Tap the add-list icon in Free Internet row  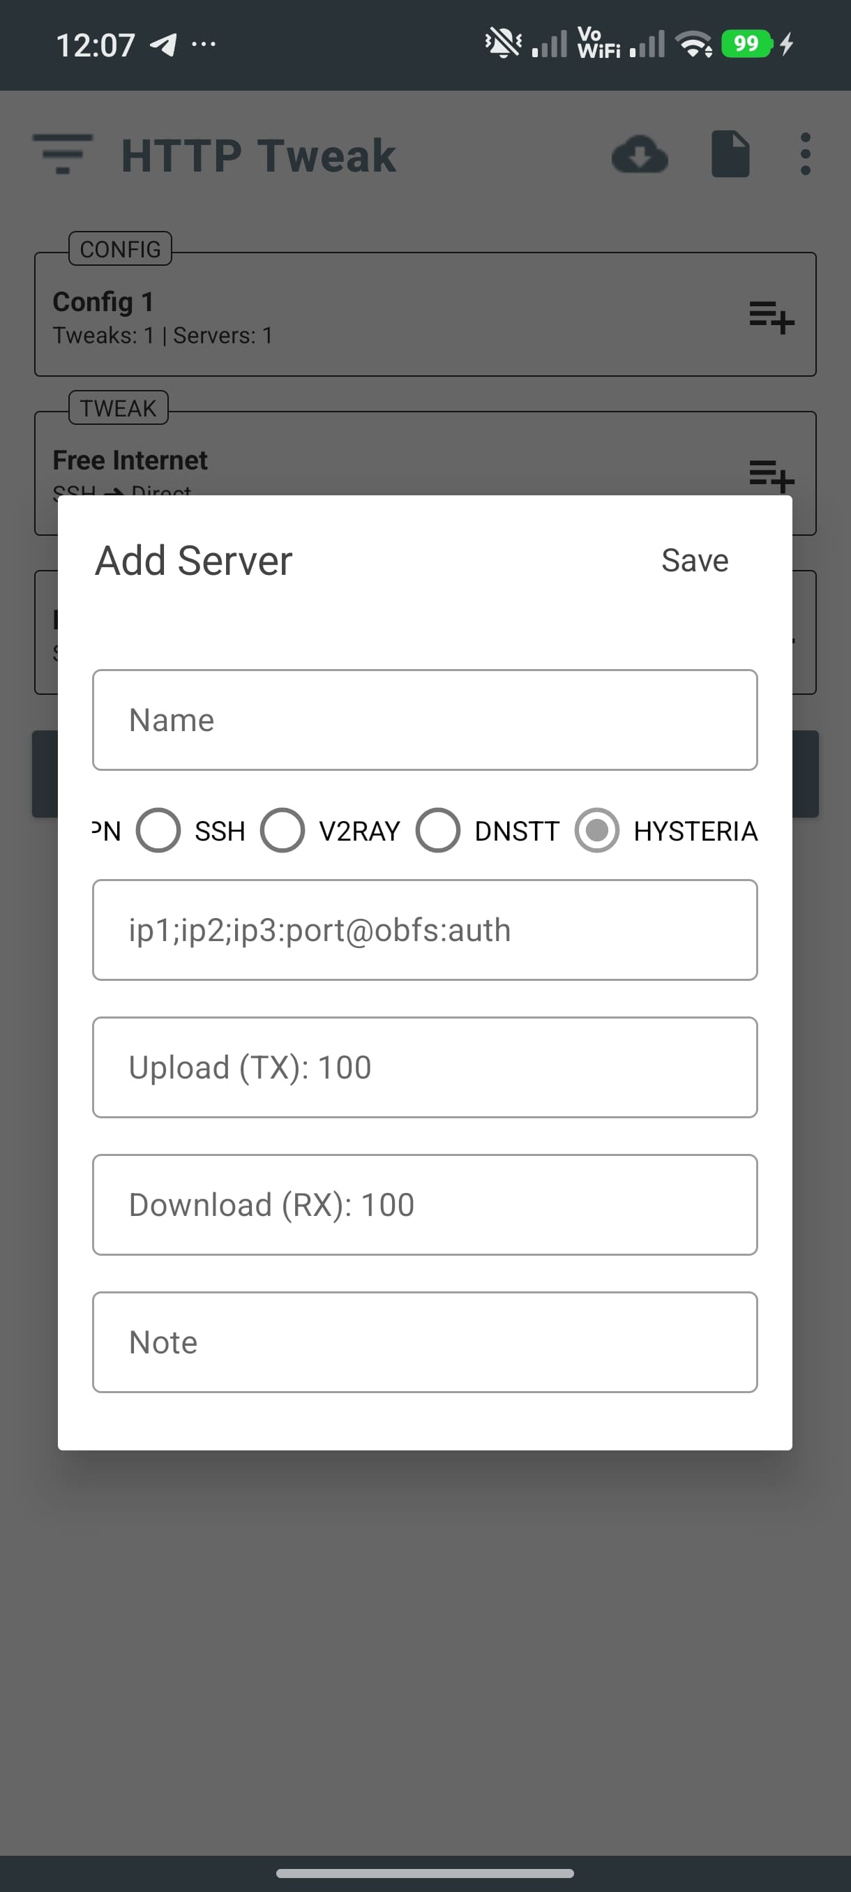[x=771, y=475]
